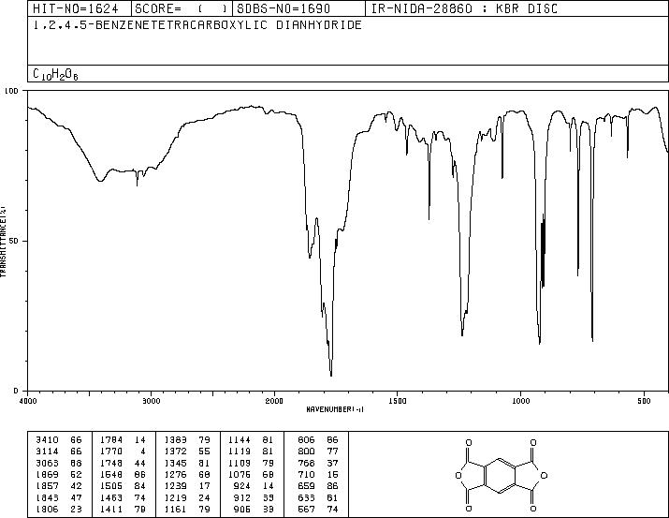Click the molecular formula C10H2O6

[55, 74]
